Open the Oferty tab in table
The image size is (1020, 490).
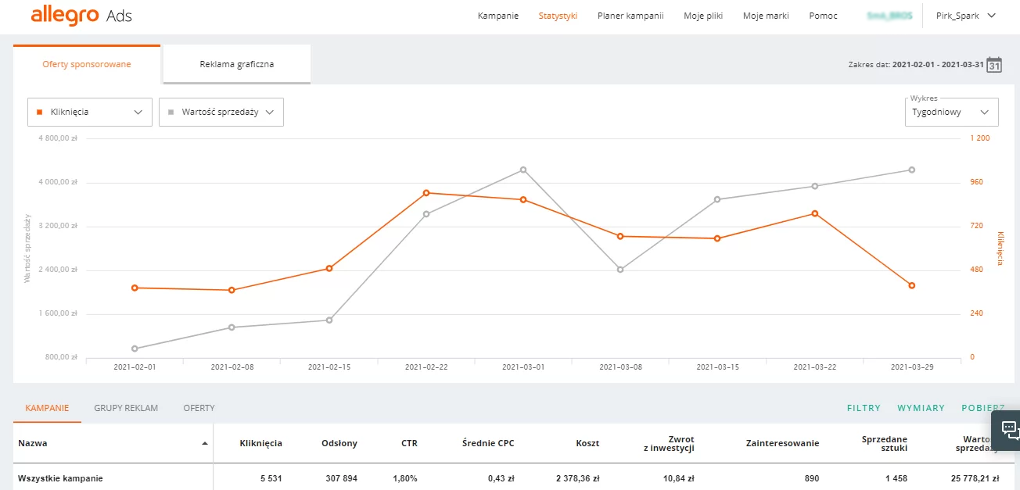pos(199,408)
